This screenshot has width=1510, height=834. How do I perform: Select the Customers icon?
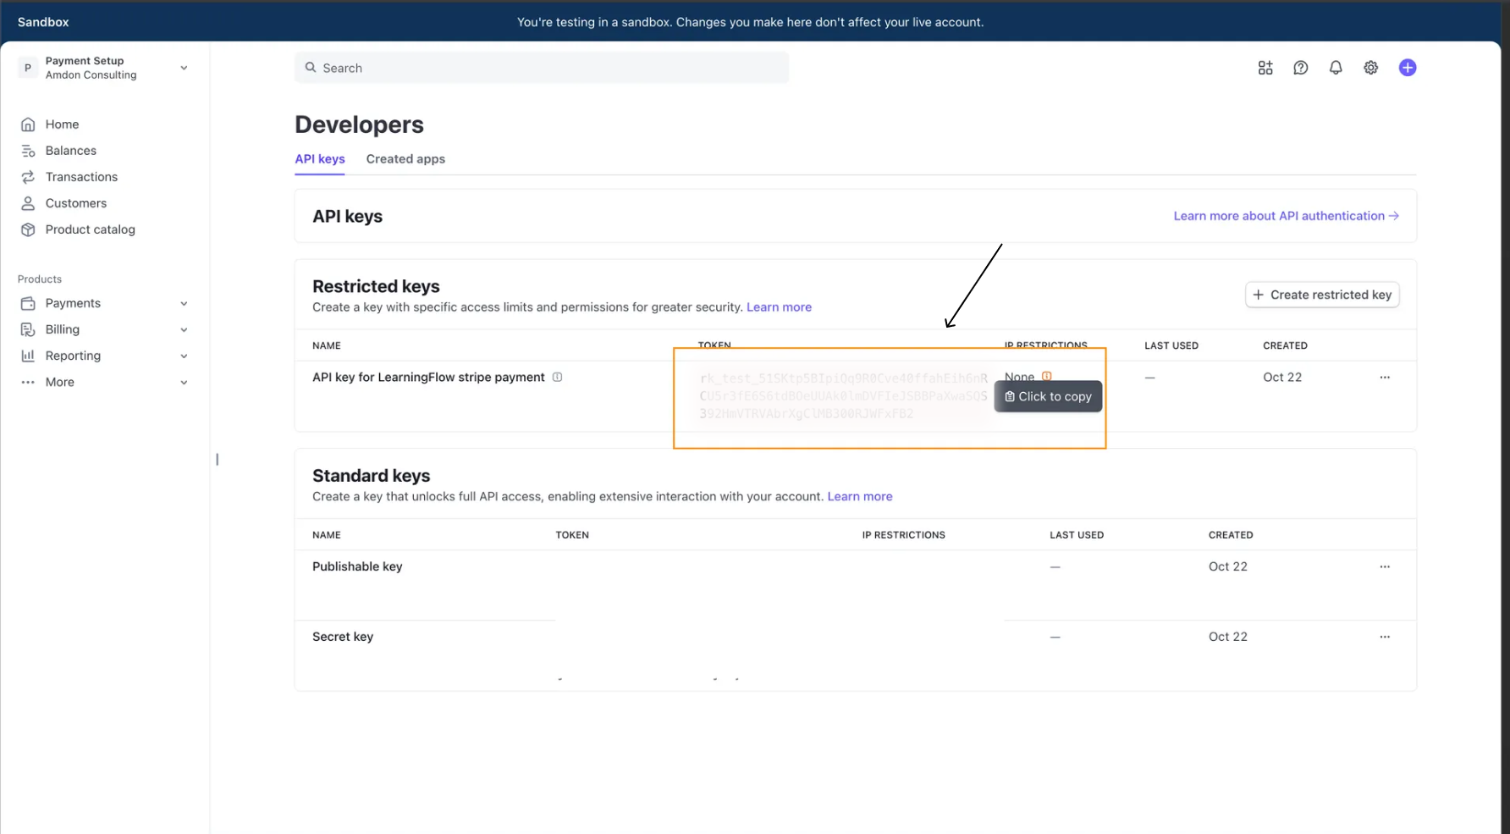click(29, 202)
